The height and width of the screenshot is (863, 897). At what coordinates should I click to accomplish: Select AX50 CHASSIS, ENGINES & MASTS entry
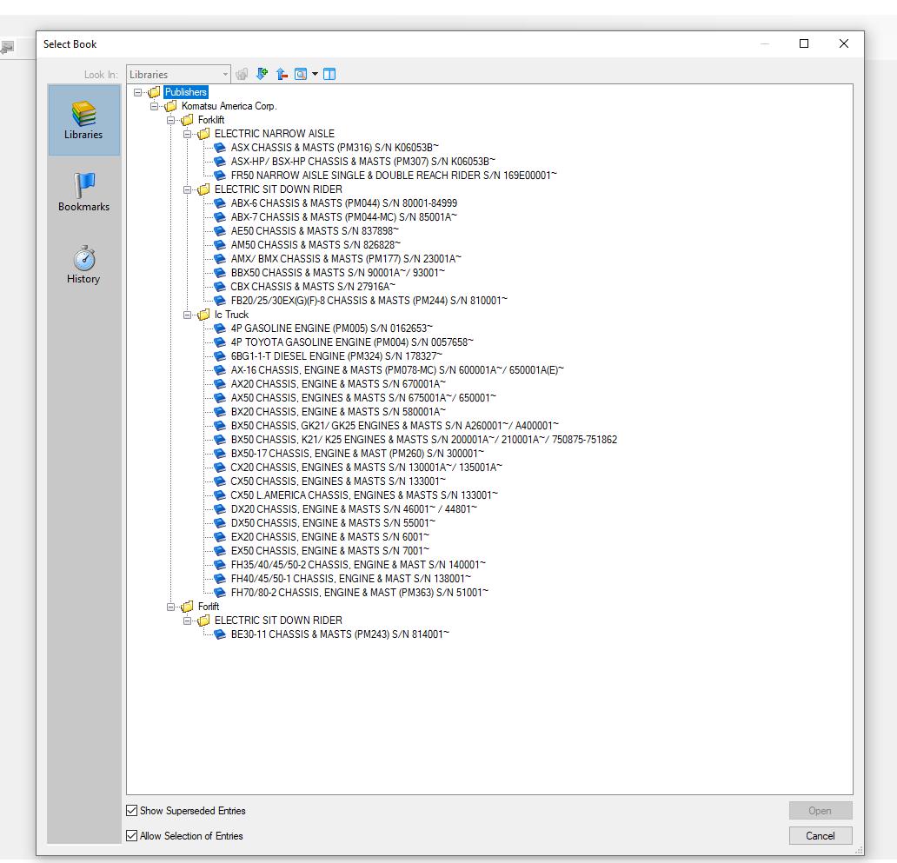[x=363, y=398]
